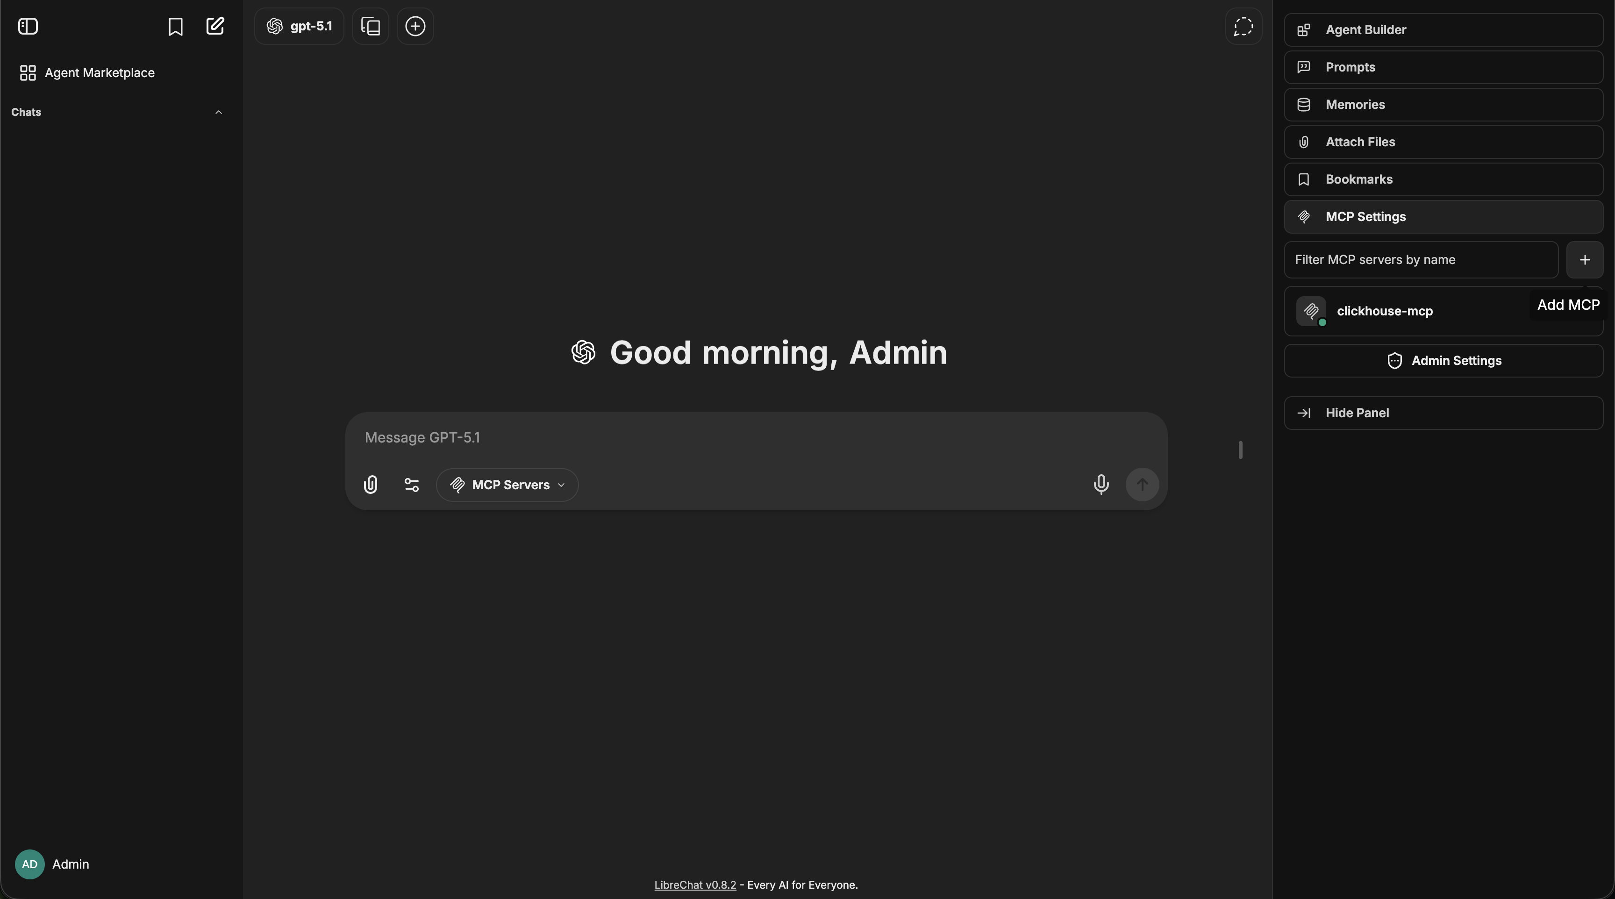The width and height of the screenshot is (1615, 899).
Task: Collapse the Chats section
Action: tap(219, 113)
